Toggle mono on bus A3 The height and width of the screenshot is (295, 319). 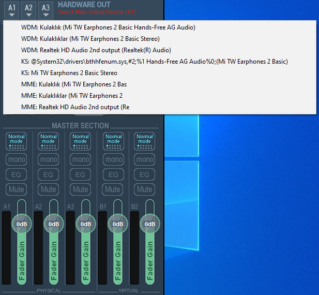(80, 159)
